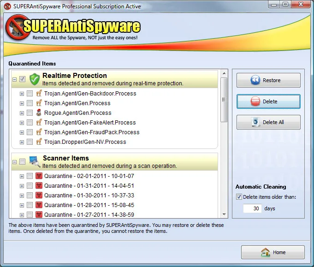Select Trojan.Agent/Gen-FraudPack.Process list entry
314x267 pixels.
(x=92, y=132)
